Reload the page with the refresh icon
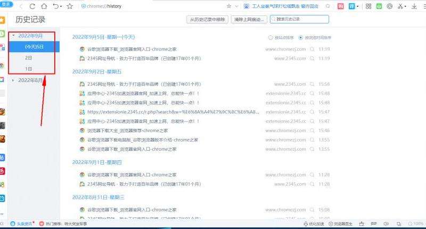 coord(32,6)
